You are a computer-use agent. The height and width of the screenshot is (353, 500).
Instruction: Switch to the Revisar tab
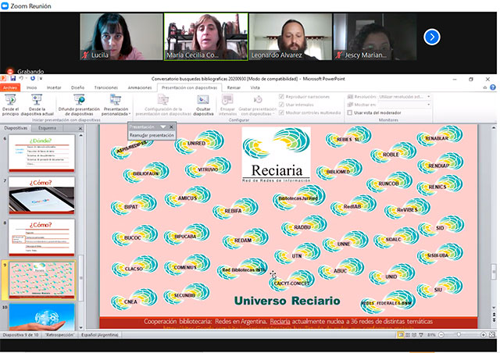[234, 87]
